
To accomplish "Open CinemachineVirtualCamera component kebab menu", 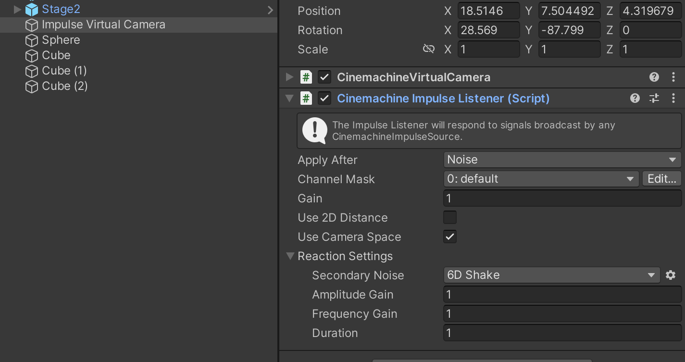I will tap(673, 77).
